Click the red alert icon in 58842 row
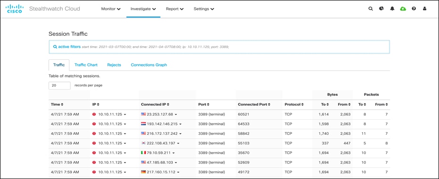 pos(94,133)
